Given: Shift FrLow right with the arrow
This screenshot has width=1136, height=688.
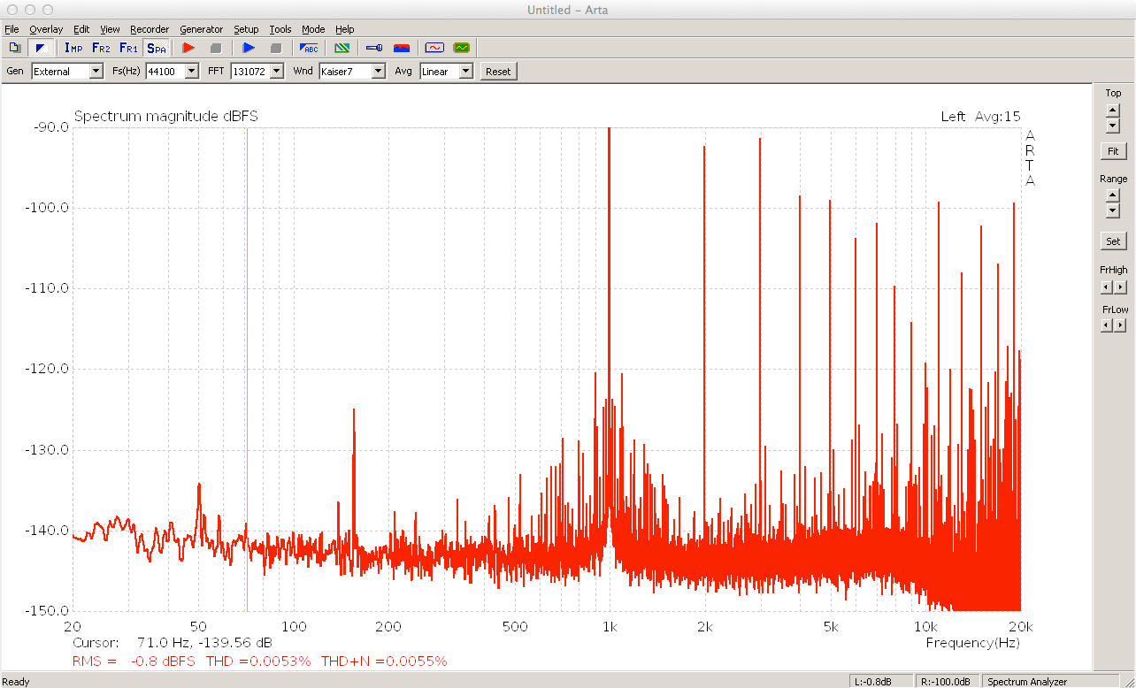Looking at the screenshot, I should [1121, 325].
